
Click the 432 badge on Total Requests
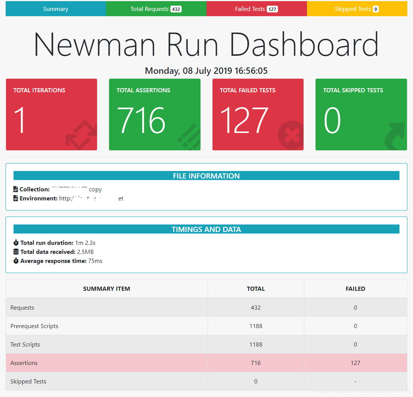point(176,9)
